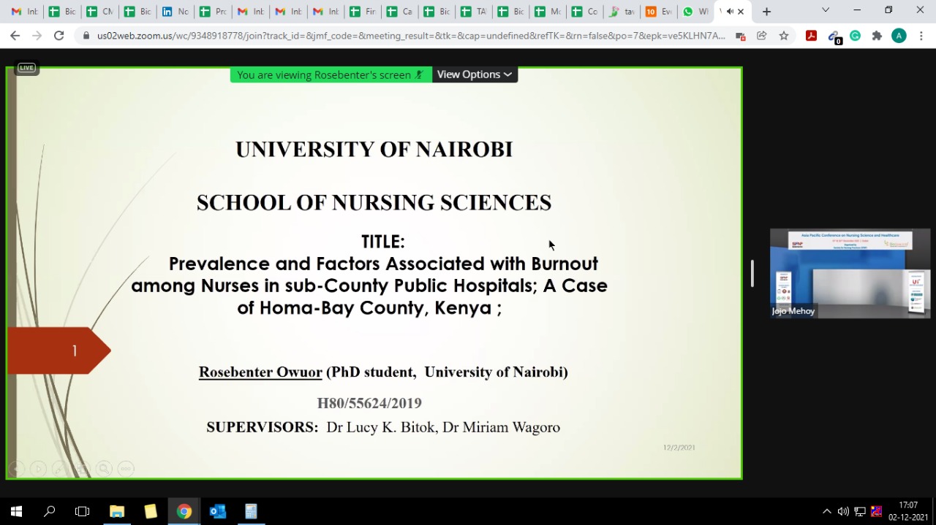View site info via the lock icon

[86, 36]
